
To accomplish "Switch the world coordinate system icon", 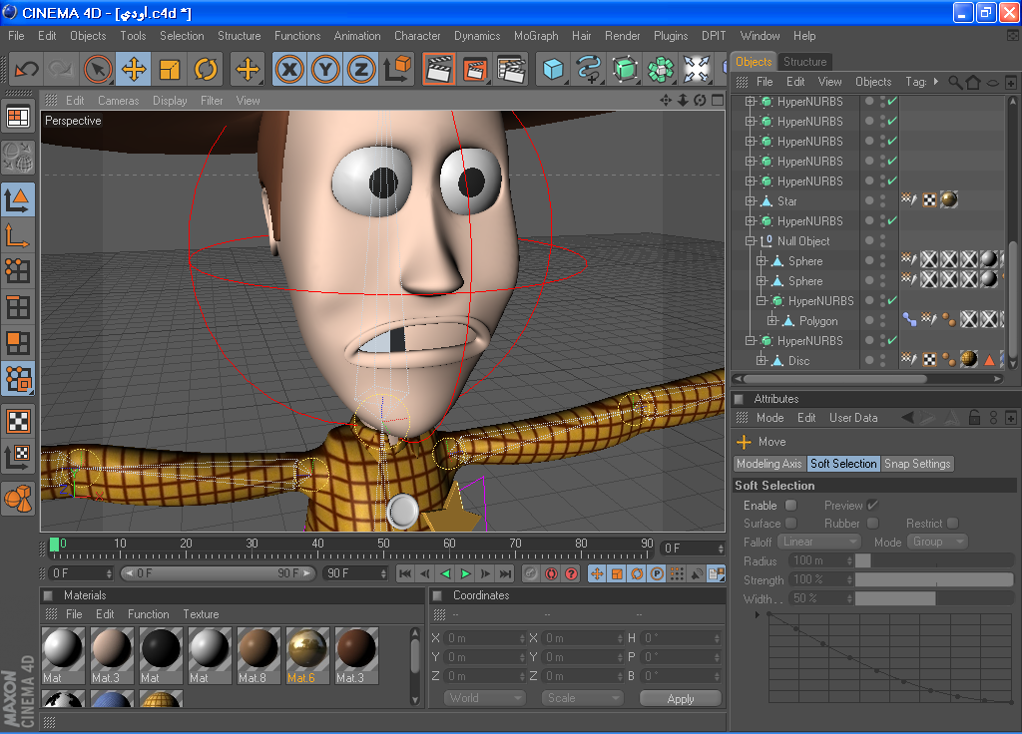I will [397, 69].
